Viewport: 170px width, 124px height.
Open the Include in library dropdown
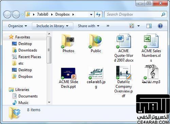tap(52, 26)
